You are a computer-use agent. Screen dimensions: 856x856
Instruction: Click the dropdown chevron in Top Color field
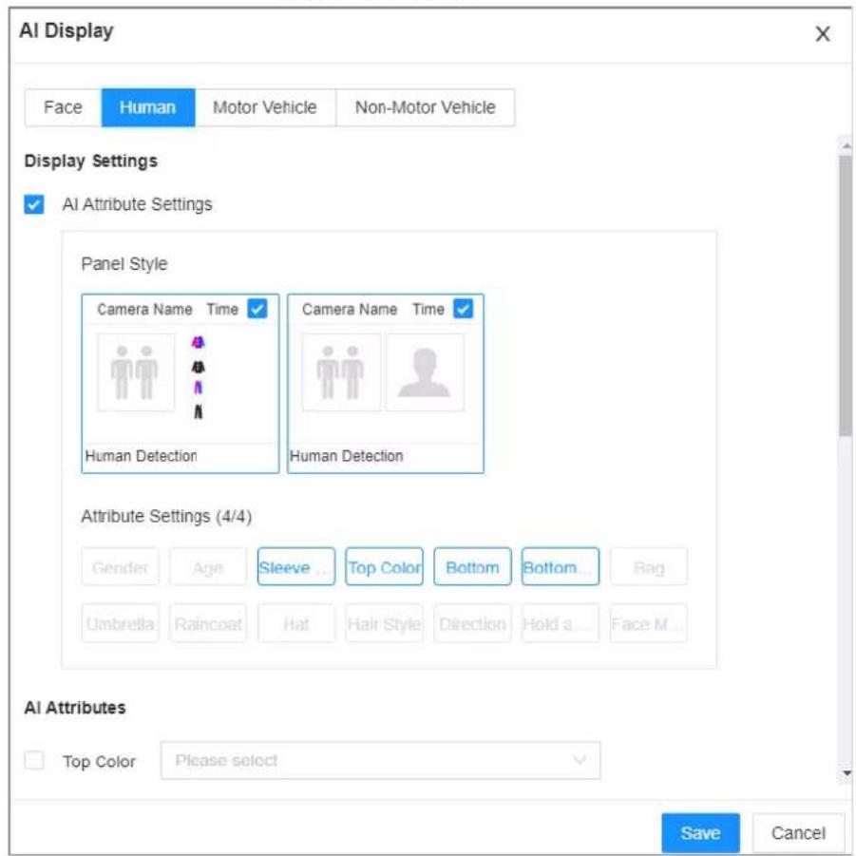(x=580, y=759)
